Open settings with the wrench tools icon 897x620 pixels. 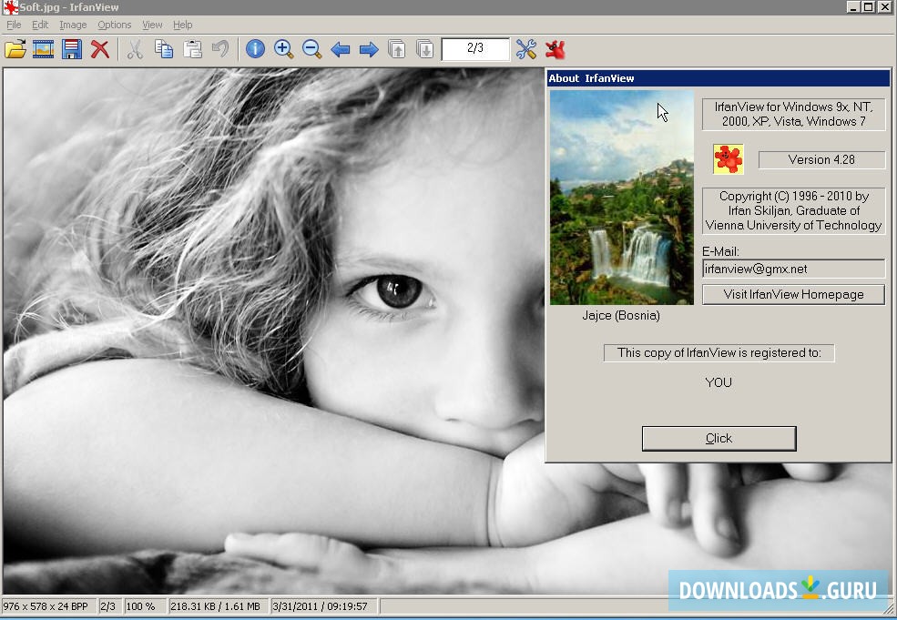pyautogui.click(x=526, y=49)
